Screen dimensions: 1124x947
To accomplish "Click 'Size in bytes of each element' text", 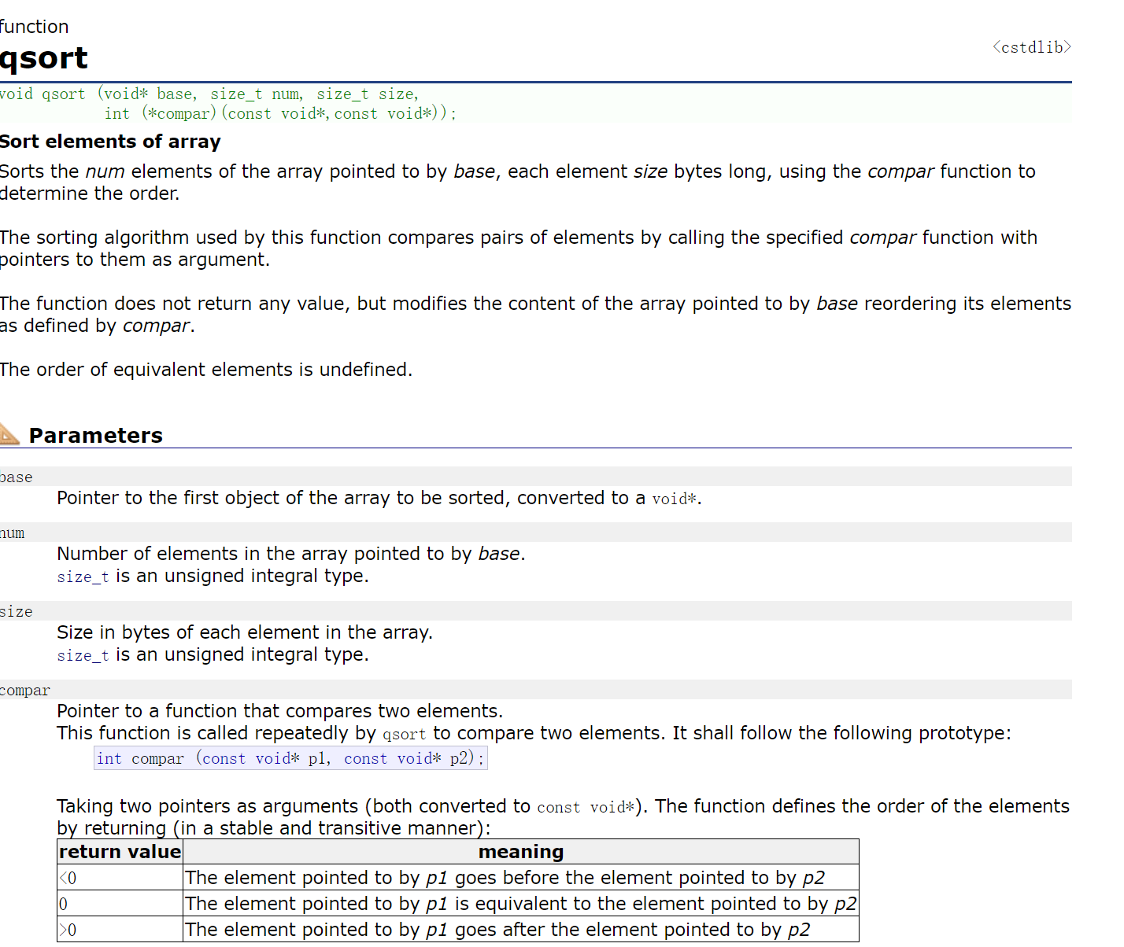I will (245, 632).
